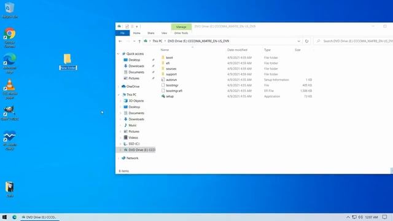
Task: Customize Quick Access Toolbar dropdown
Action: point(137,26)
